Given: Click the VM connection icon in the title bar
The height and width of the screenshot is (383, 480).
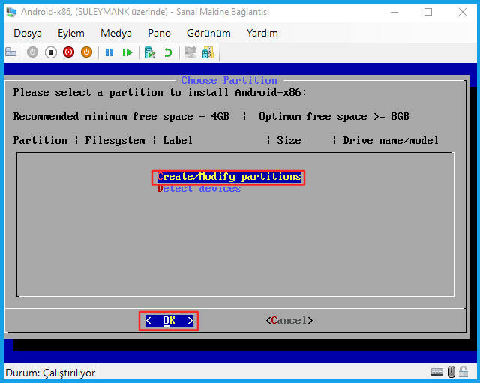Looking at the screenshot, I should pyautogui.click(x=11, y=12).
